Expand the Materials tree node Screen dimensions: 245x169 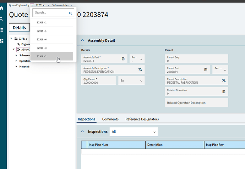click(16, 67)
